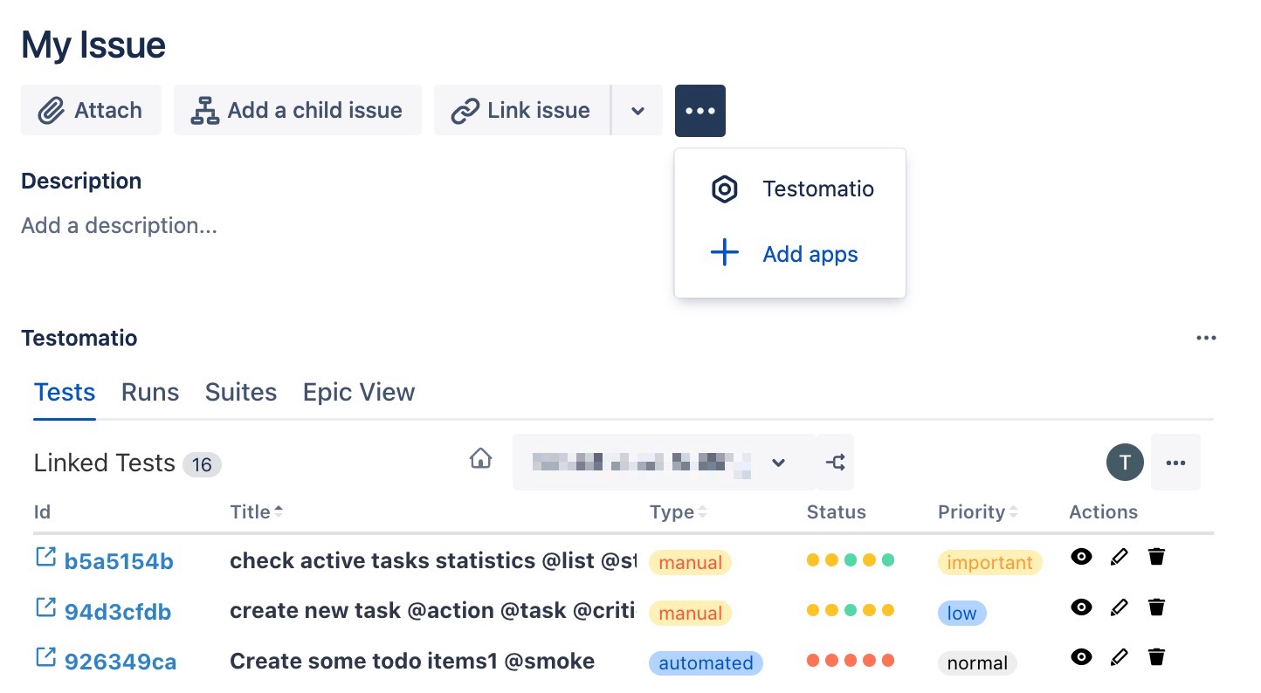
Task: Click the Add a description field
Action: (120, 226)
